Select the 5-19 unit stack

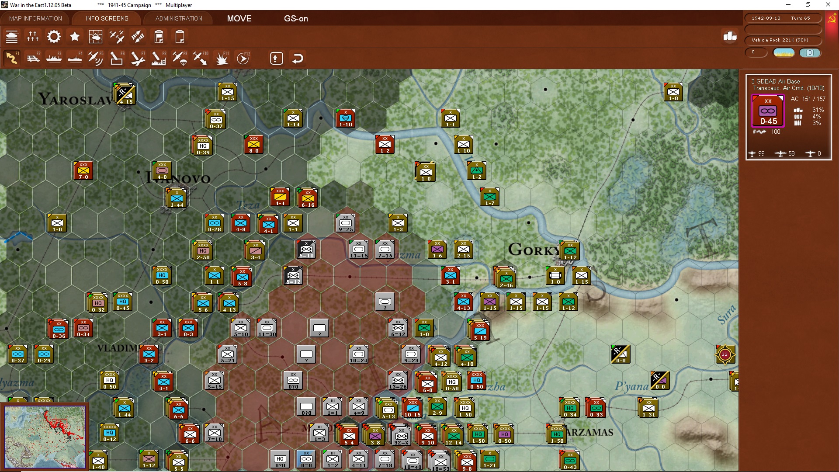pos(480,331)
